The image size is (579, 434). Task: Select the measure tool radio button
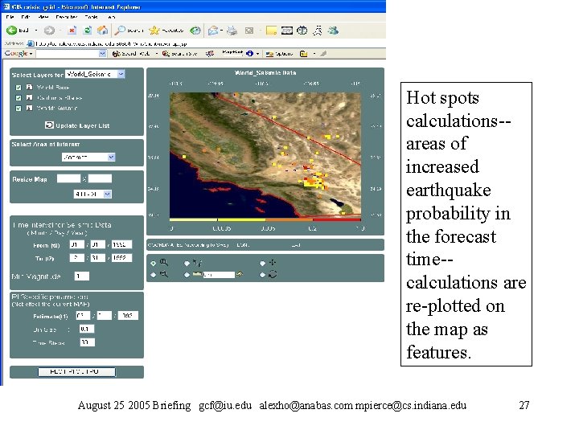coord(187,275)
